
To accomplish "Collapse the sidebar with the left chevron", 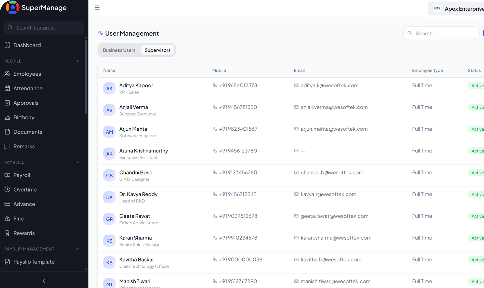I will tap(44, 281).
